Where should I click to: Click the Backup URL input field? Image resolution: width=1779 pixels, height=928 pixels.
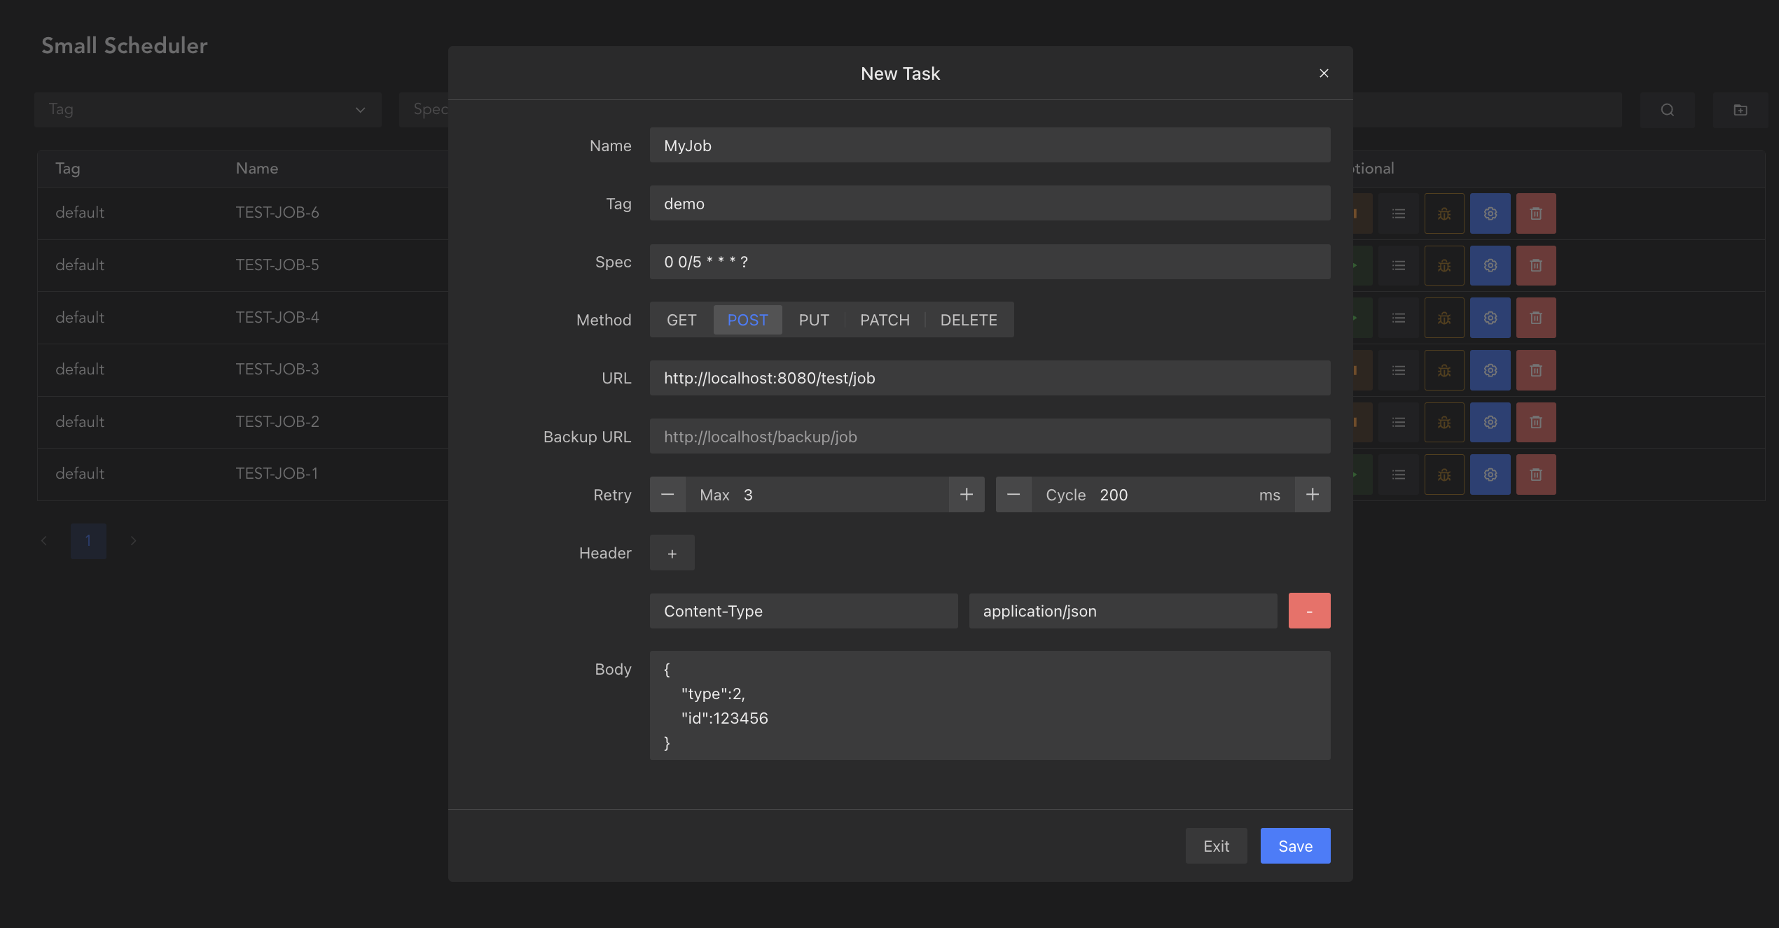[990, 437]
